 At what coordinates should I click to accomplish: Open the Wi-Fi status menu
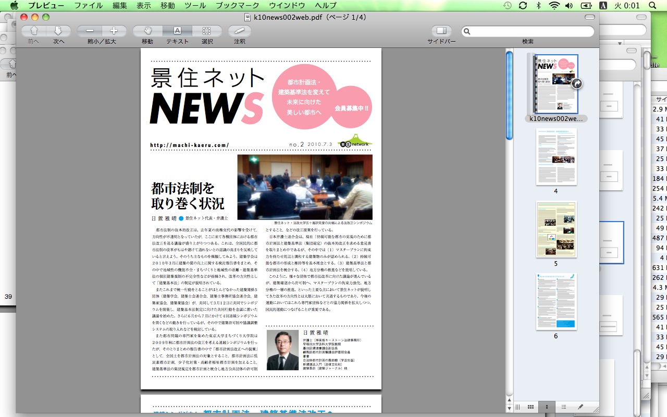(553, 6)
